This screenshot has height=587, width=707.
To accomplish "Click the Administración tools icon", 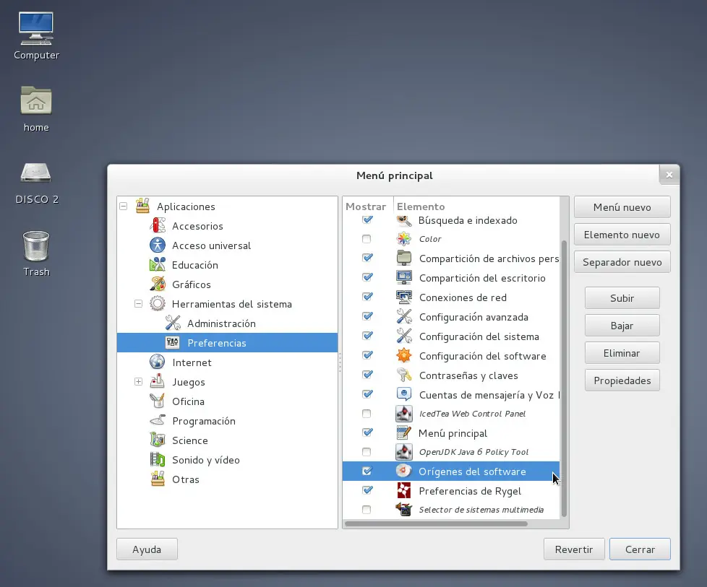I will point(173,323).
